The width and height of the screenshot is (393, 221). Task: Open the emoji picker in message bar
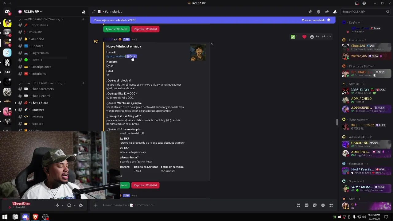click(323, 205)
